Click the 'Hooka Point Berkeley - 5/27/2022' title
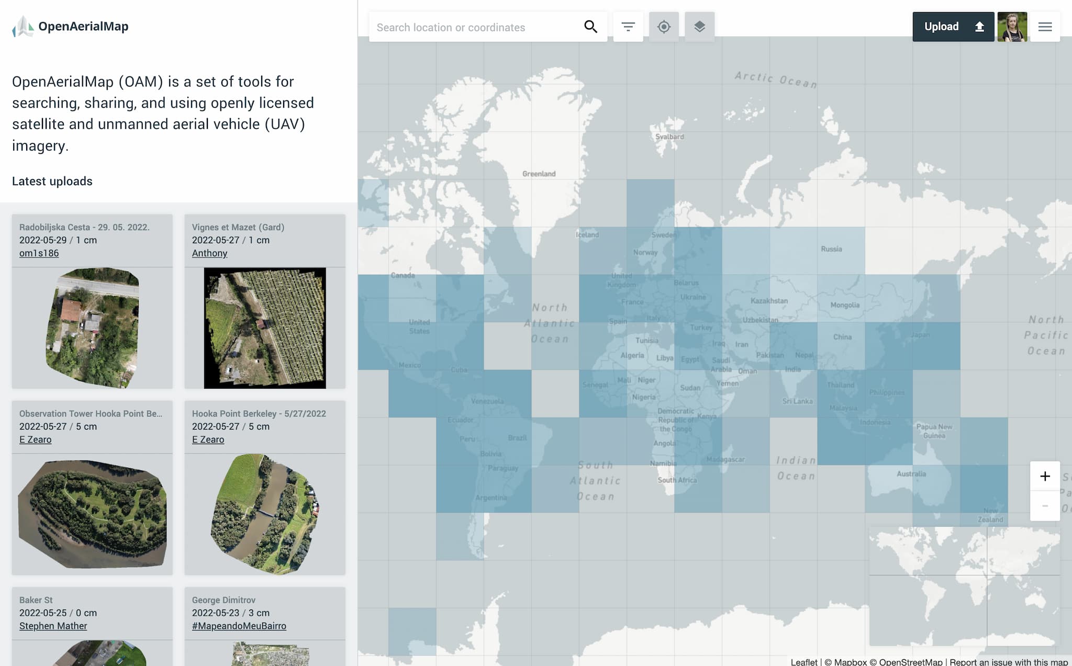Screen dimensions: 1072x666 259,413
